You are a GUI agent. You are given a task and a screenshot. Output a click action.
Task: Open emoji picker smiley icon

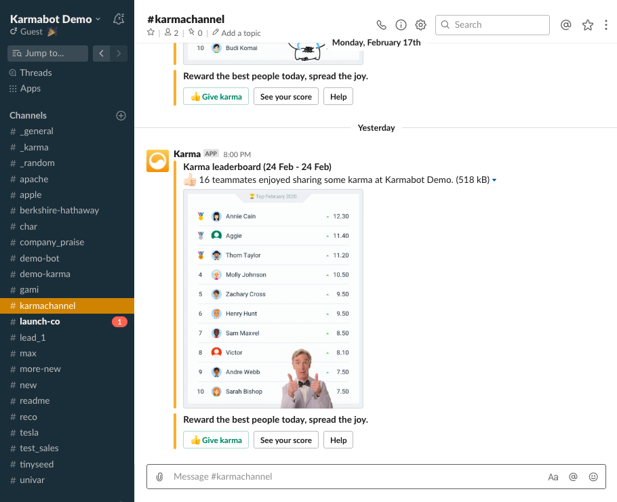tap(593, 476)
